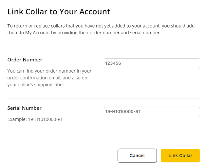Dismiss the dialog using Cancel
Image resolution: width=206 pixels, height=166 pixels.
pyautogui.click(x=137, y=156)
